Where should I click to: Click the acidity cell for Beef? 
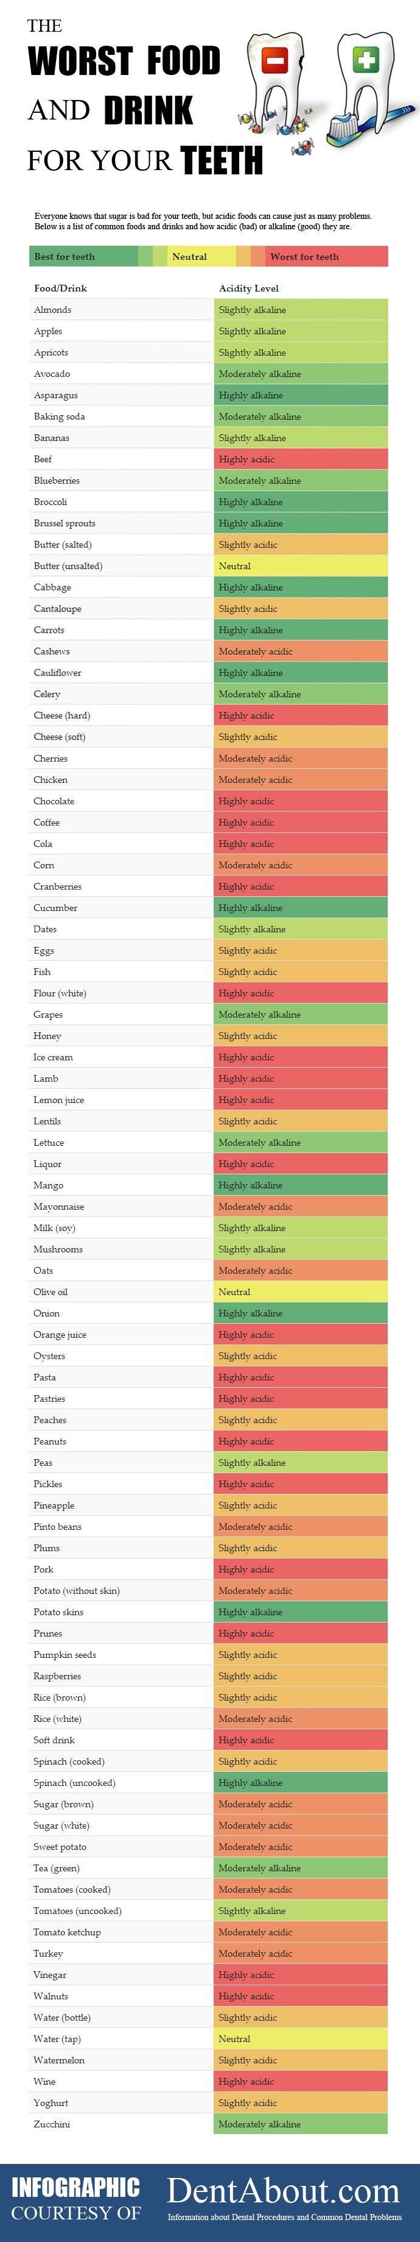[301, 460]
